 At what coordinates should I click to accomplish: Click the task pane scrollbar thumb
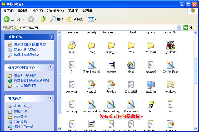point(59,74)
